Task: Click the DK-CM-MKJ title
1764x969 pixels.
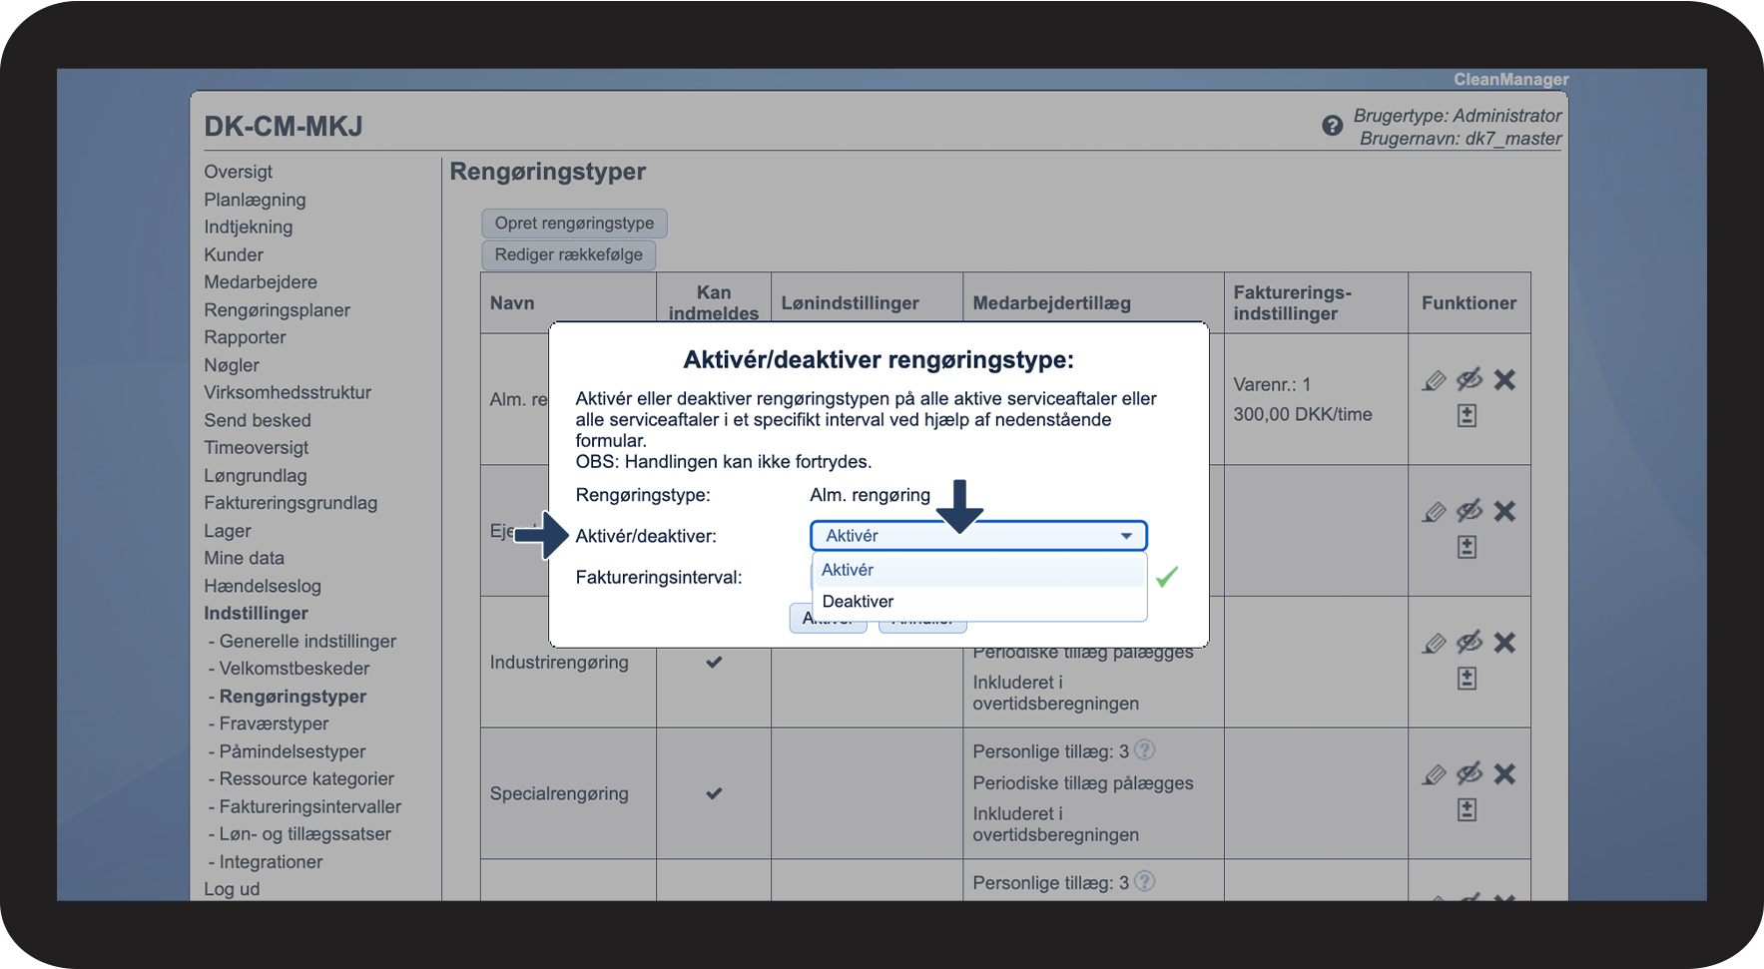Action: 284,127
